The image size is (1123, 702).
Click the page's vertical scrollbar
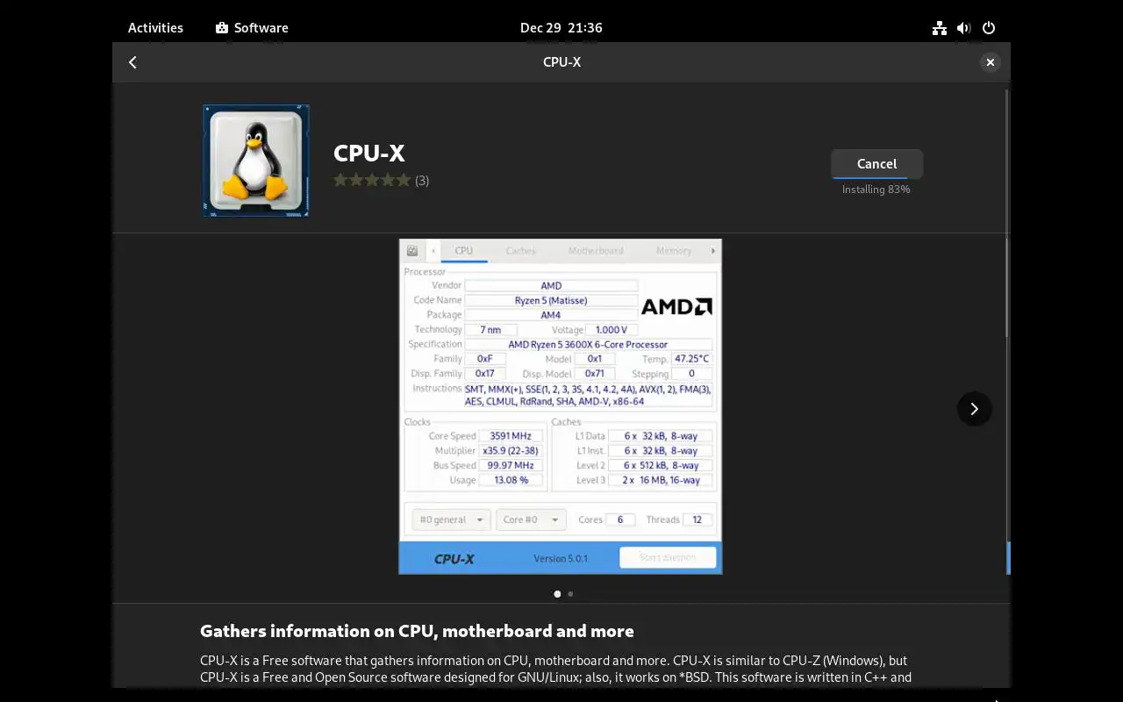(x=1007, y=213)
